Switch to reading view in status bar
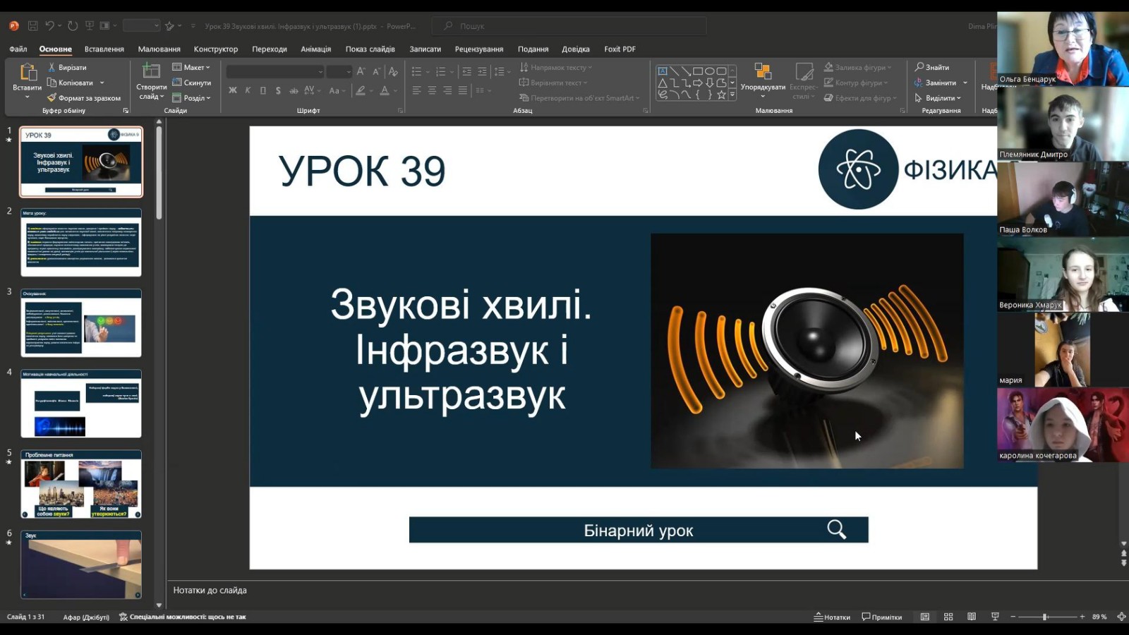This screenshot has width=1129, height=635. [972, 617]
